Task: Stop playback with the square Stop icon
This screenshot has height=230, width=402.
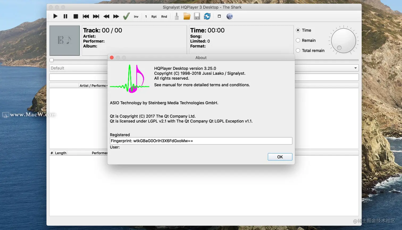Action: 76,16
